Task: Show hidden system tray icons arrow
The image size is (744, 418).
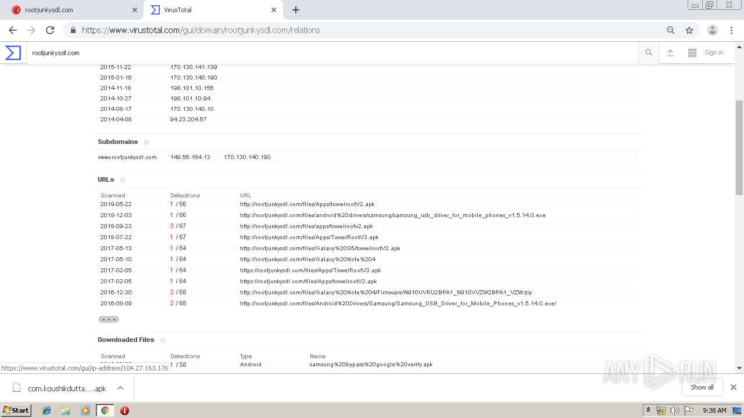Action: pyautogui.click(x=649, y=410)
